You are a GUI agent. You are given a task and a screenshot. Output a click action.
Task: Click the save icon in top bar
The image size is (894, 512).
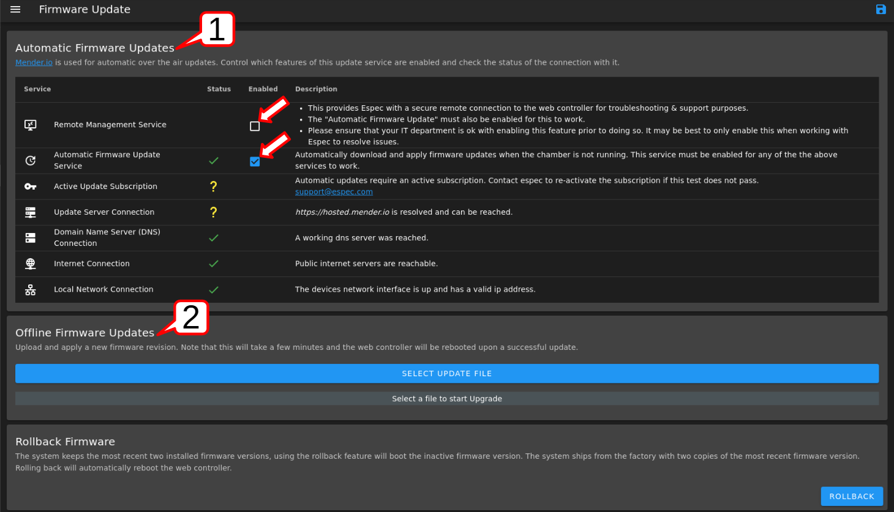pos(881,9)
